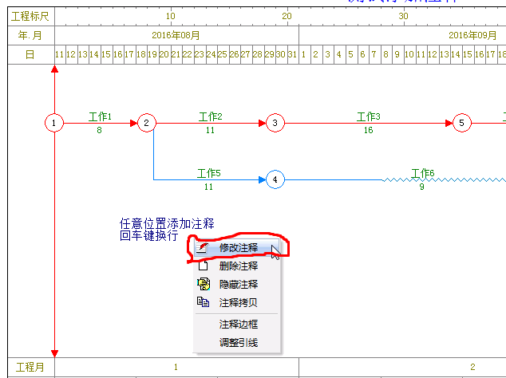Select red node circle 3
The width and height of the screenshot is (506, 378).
[275, 123]
